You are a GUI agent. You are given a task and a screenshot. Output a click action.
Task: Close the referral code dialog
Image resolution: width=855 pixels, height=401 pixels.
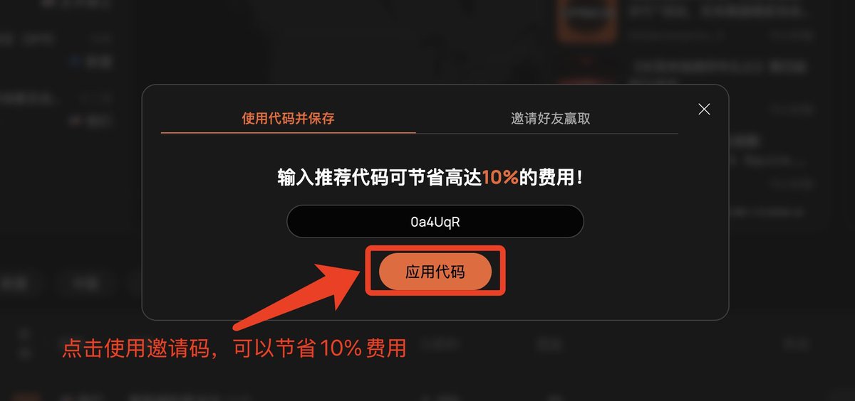704,109
